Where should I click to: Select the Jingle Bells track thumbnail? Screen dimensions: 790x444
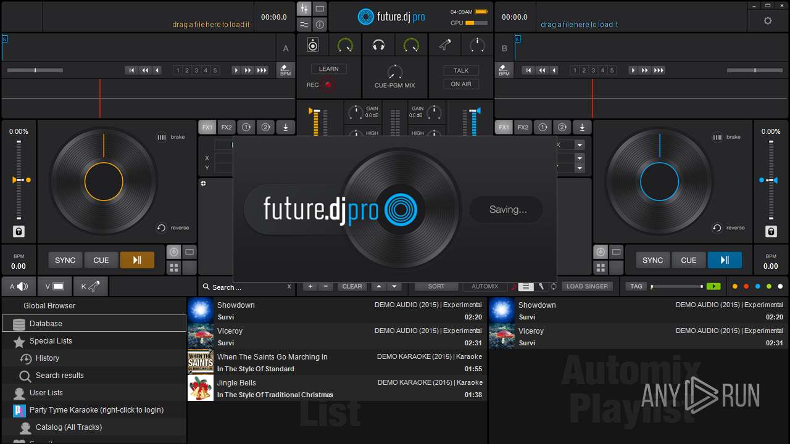coord(201,388)
